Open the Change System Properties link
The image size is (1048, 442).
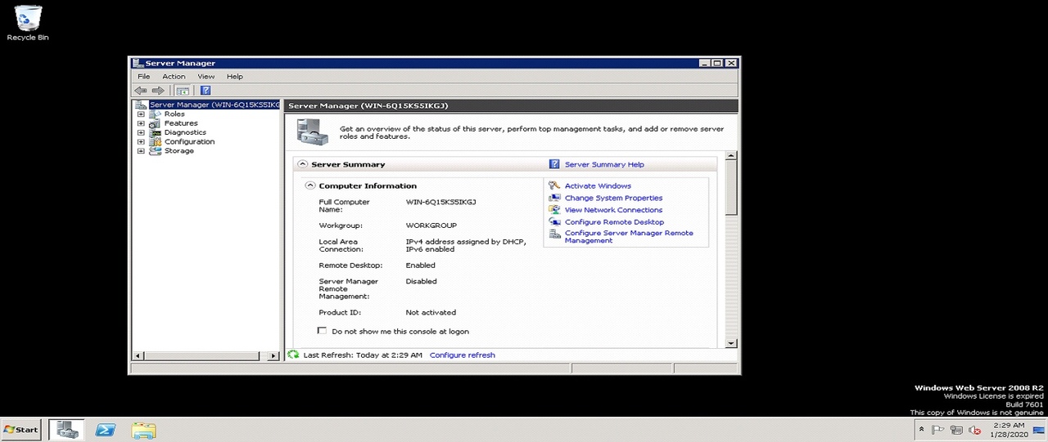[x=613, y=198]
